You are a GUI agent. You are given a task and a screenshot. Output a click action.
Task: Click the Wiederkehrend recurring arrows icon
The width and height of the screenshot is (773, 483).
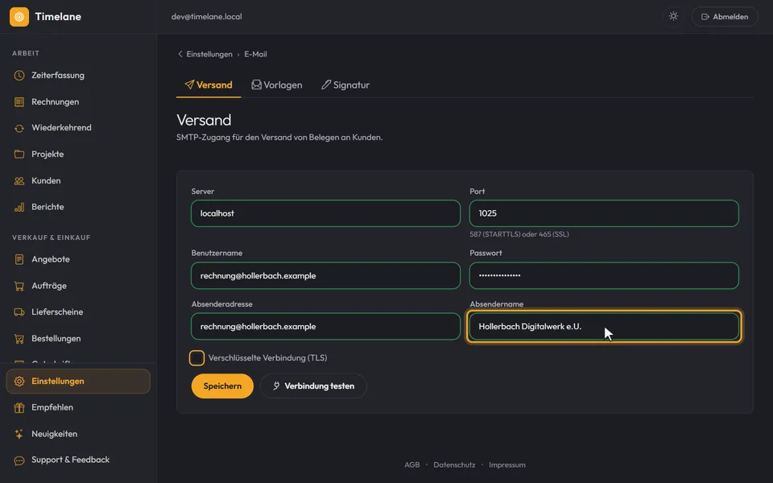click(x=19, y=128)
